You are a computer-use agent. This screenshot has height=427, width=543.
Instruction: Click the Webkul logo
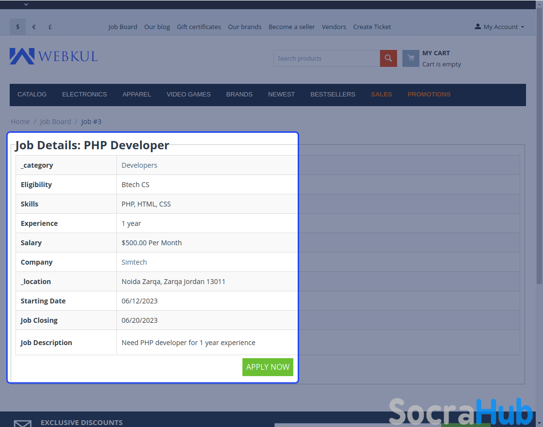pos(53,56)
